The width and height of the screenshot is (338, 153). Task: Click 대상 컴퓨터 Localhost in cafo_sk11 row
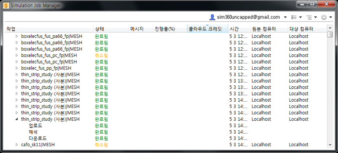coord(299,145)
